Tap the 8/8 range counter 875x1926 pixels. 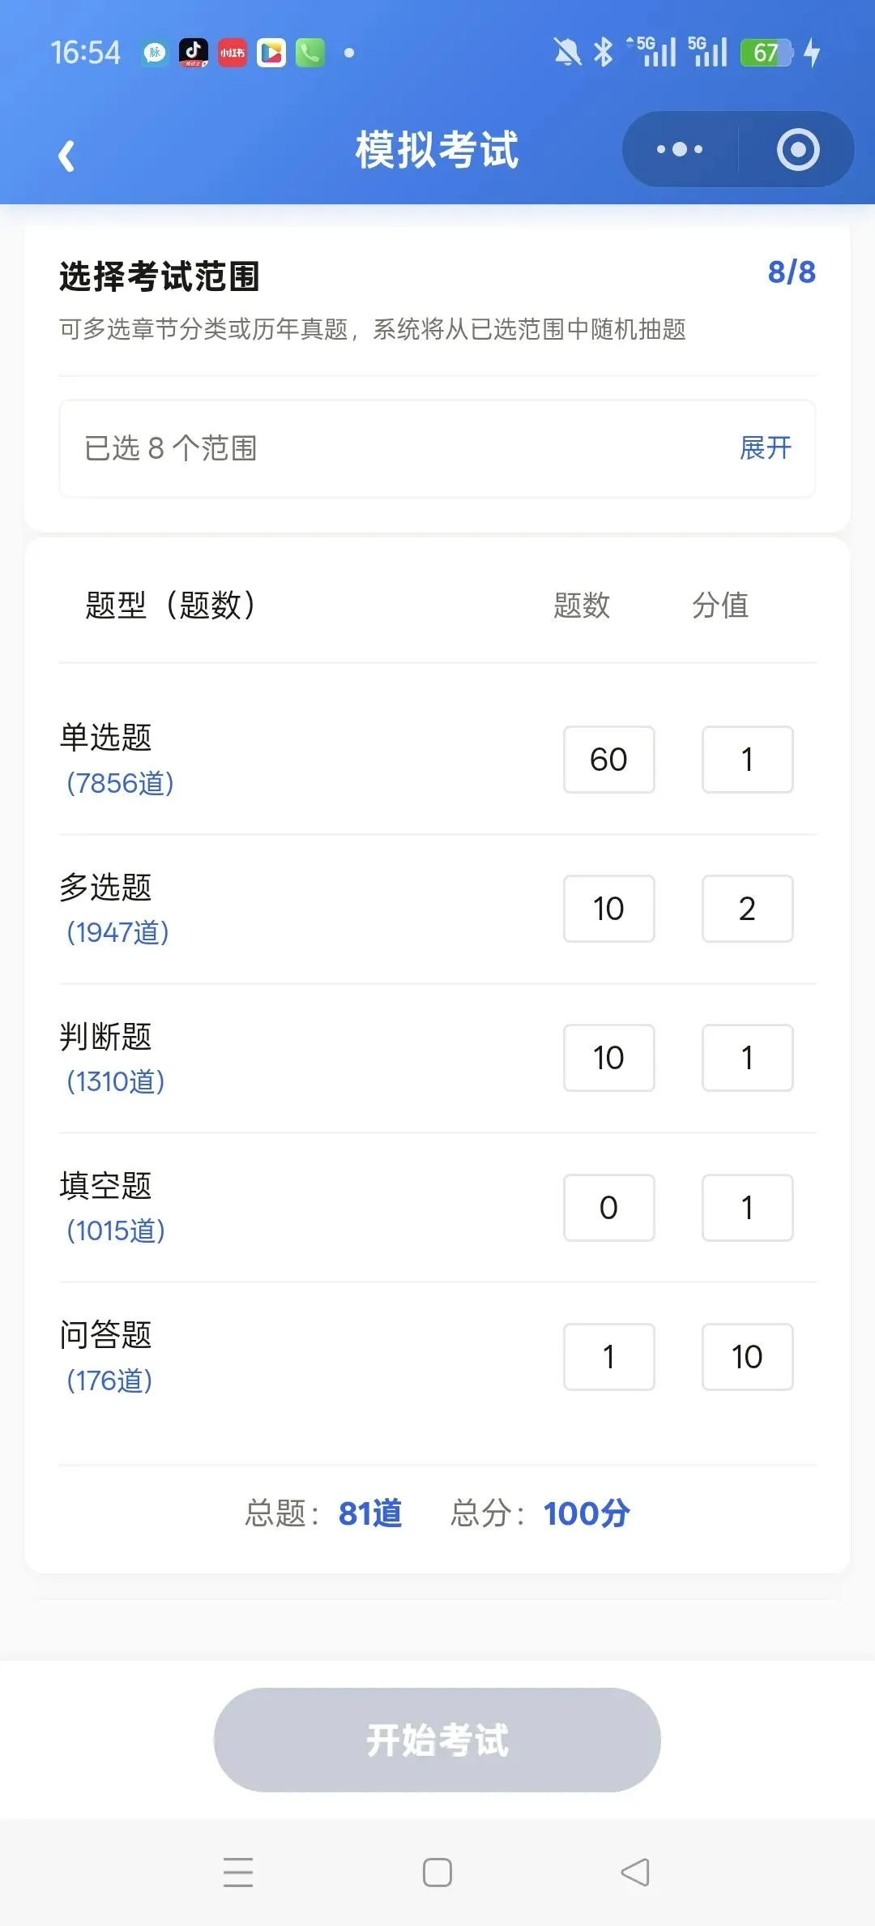pyautogui.click(x=792, y=272)
